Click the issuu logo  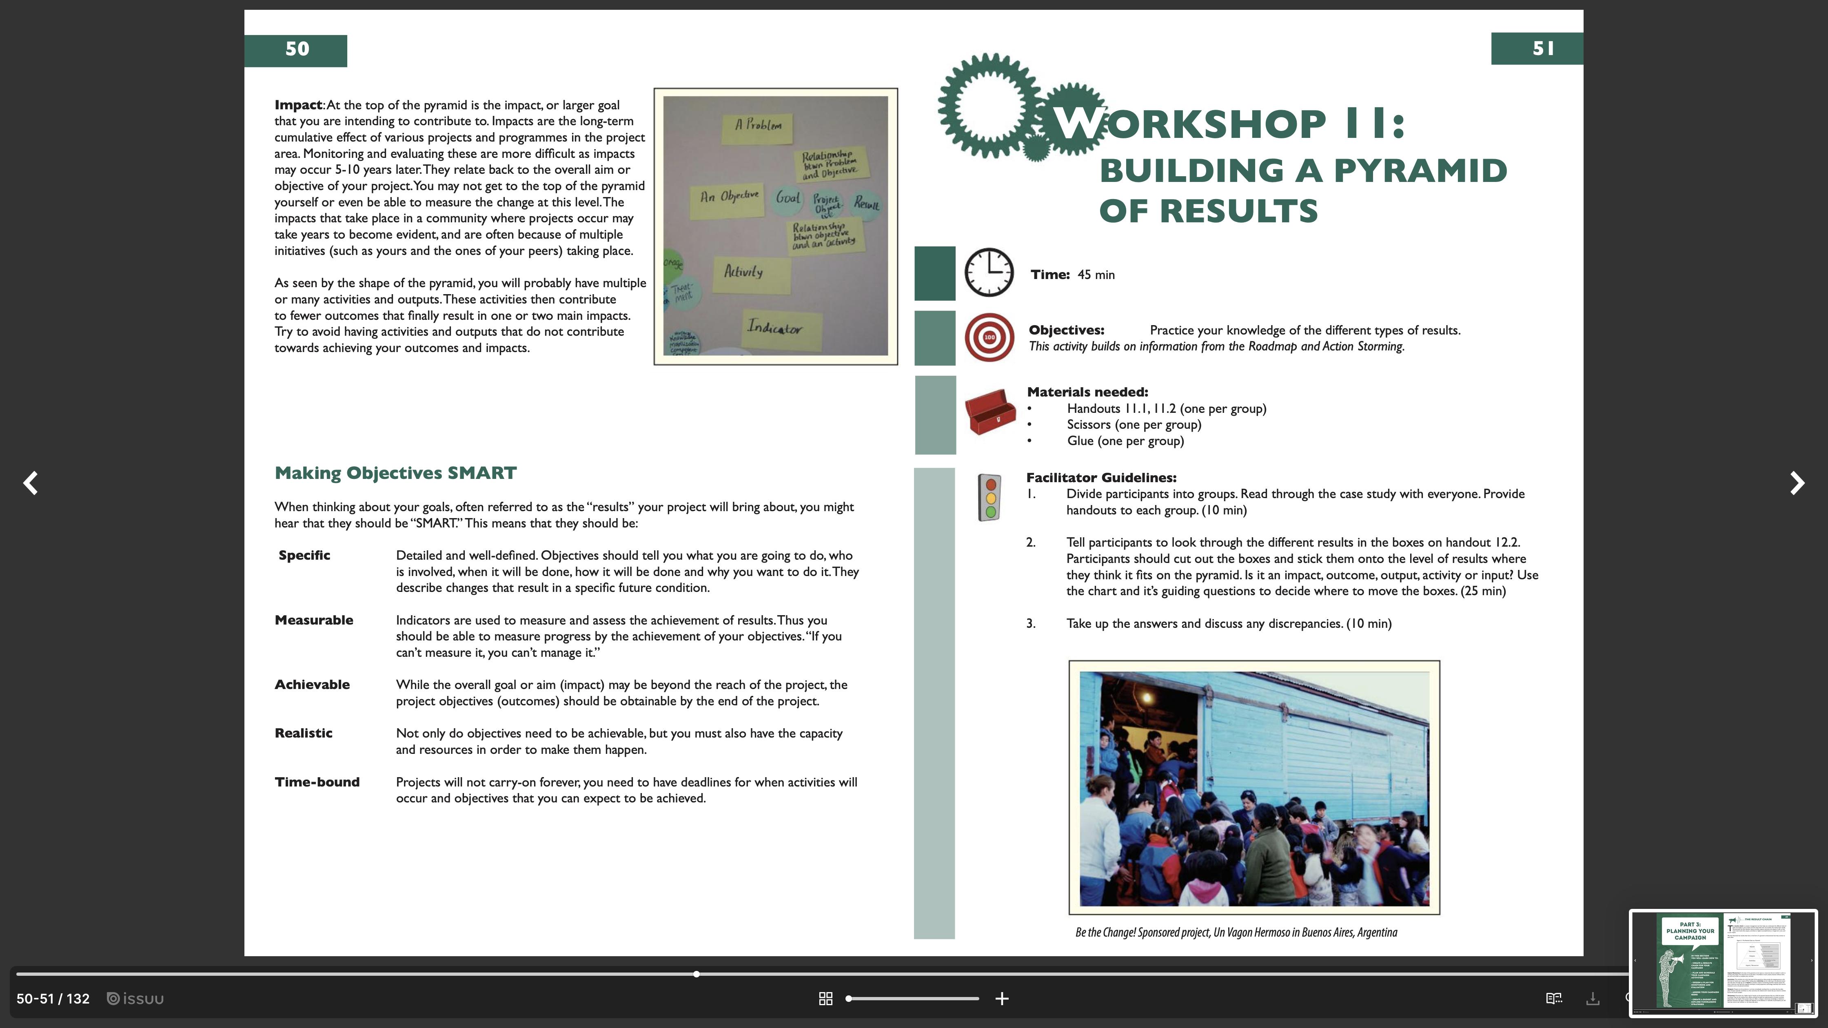[135, 998]
